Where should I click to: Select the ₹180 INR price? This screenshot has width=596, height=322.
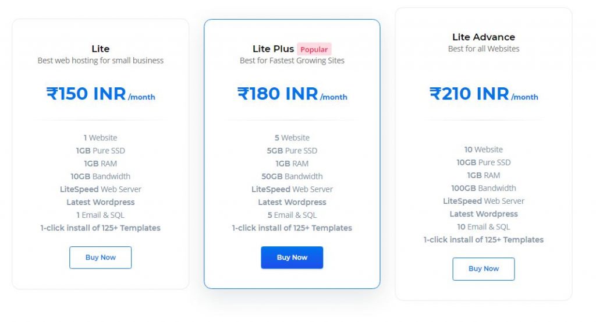(x=278, y=94)
